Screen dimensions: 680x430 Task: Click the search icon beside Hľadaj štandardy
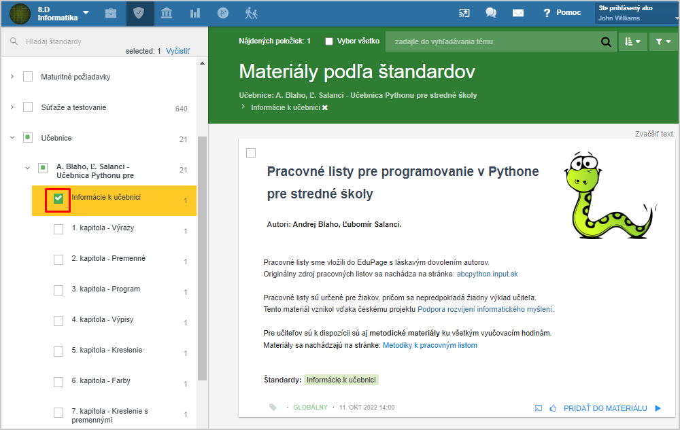click(14, 41)
